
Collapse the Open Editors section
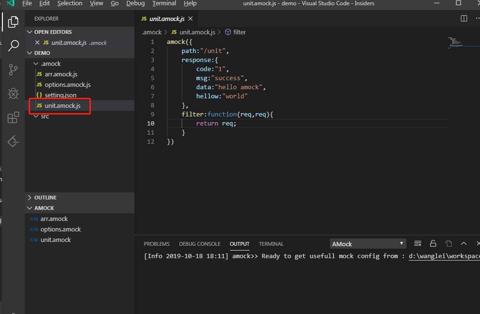pyautogui.click(x=79, y=32)
